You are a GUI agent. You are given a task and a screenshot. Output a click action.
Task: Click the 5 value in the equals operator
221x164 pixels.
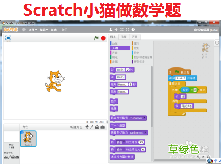[x=195, y=90]
